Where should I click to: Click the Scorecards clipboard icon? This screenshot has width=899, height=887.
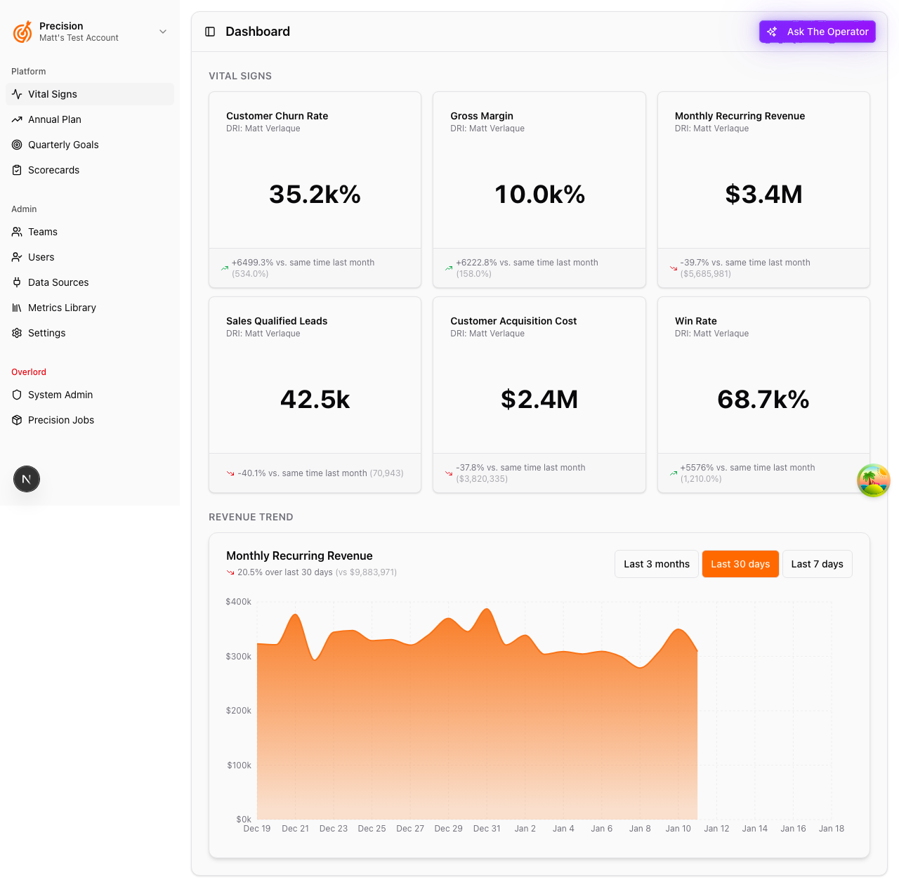coord(17,170)
